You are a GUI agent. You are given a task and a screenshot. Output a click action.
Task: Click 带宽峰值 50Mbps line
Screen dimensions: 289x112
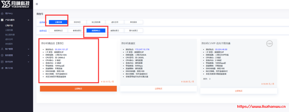134,65
